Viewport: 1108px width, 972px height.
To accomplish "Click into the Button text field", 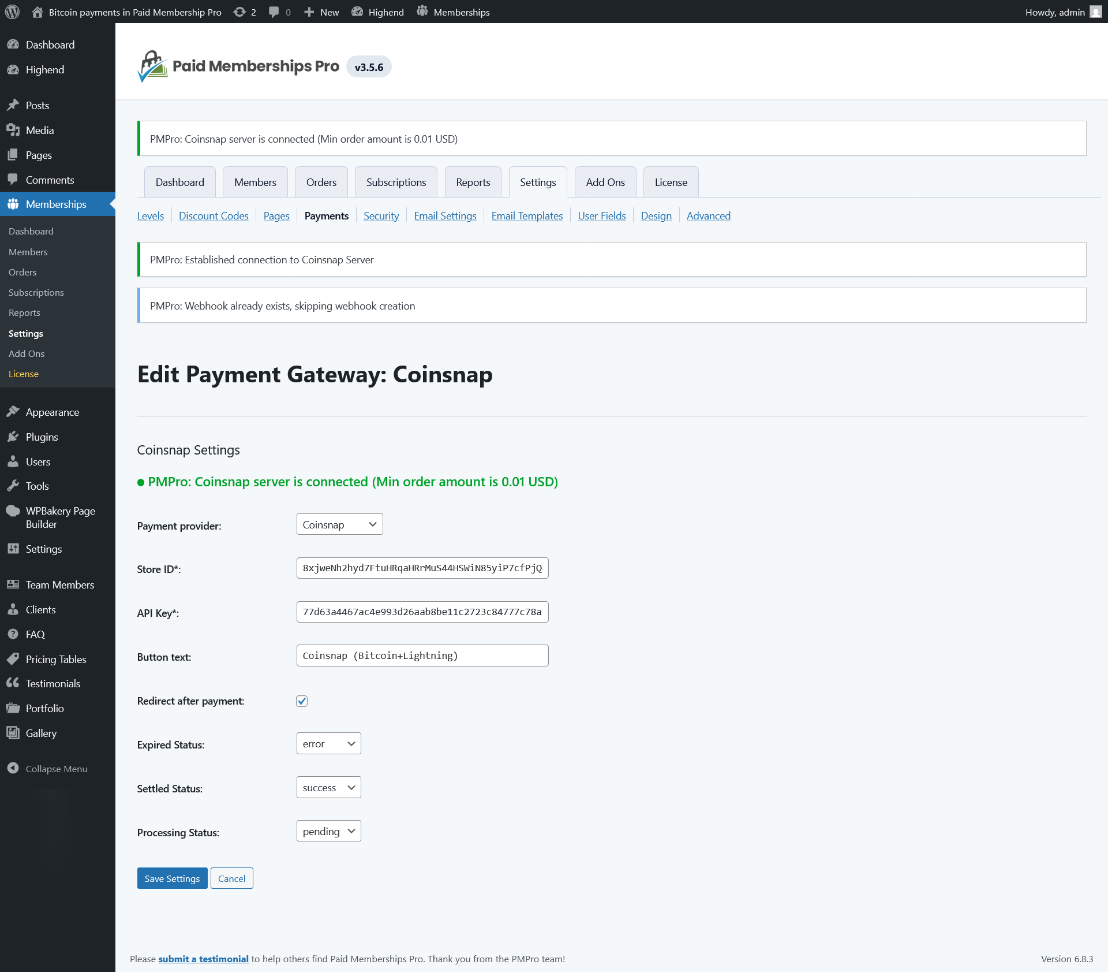I will pos(422,656).
